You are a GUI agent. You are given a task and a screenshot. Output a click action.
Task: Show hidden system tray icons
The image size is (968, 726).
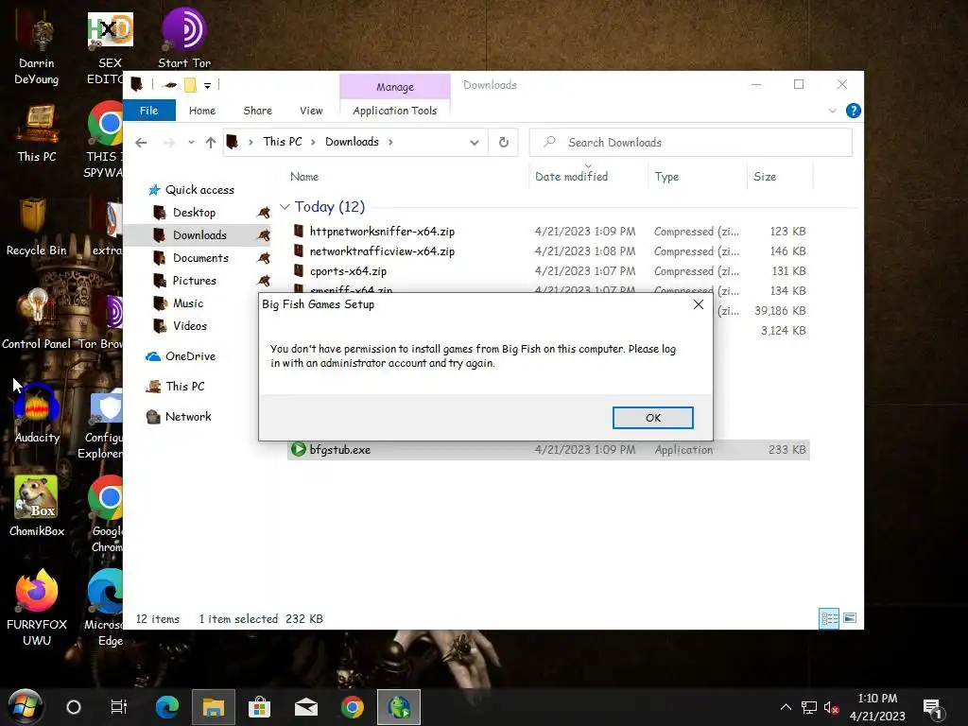point(786,707)
